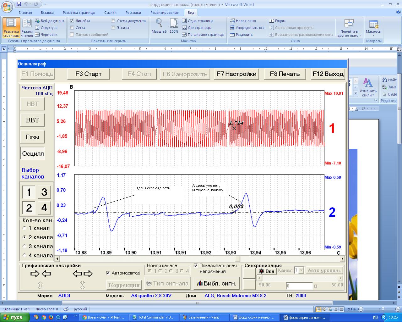Select Разметка страницы view mode icon
Image resolution: width=402 pixels, height=322 pixels.
tap(11, 28)
